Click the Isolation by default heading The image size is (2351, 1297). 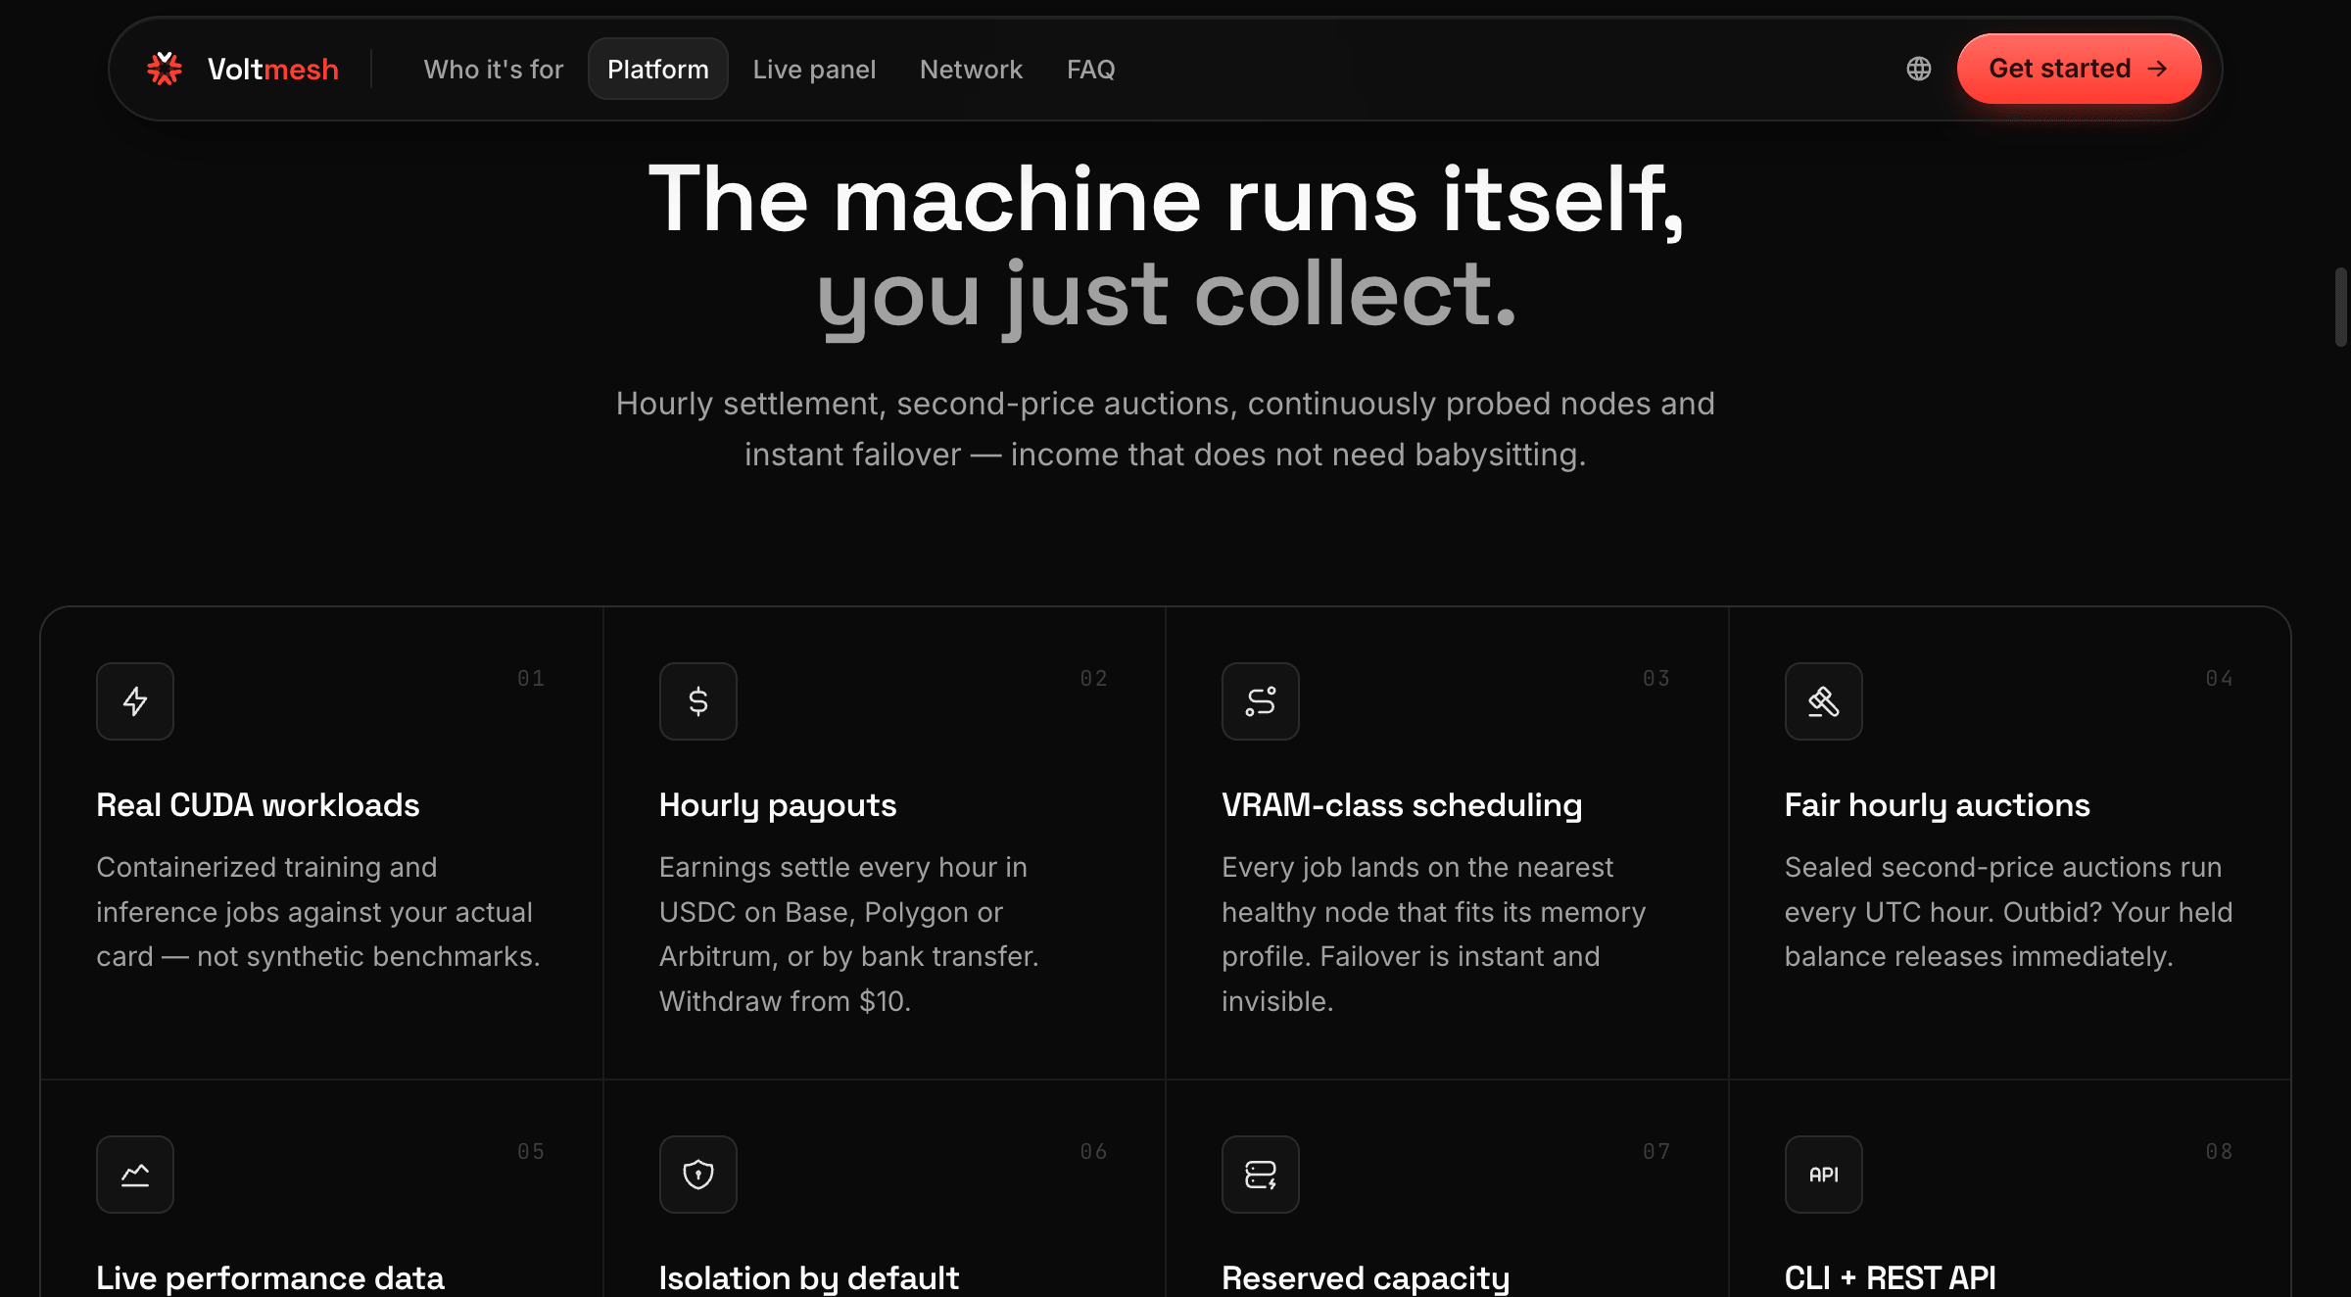point(808,1277)
